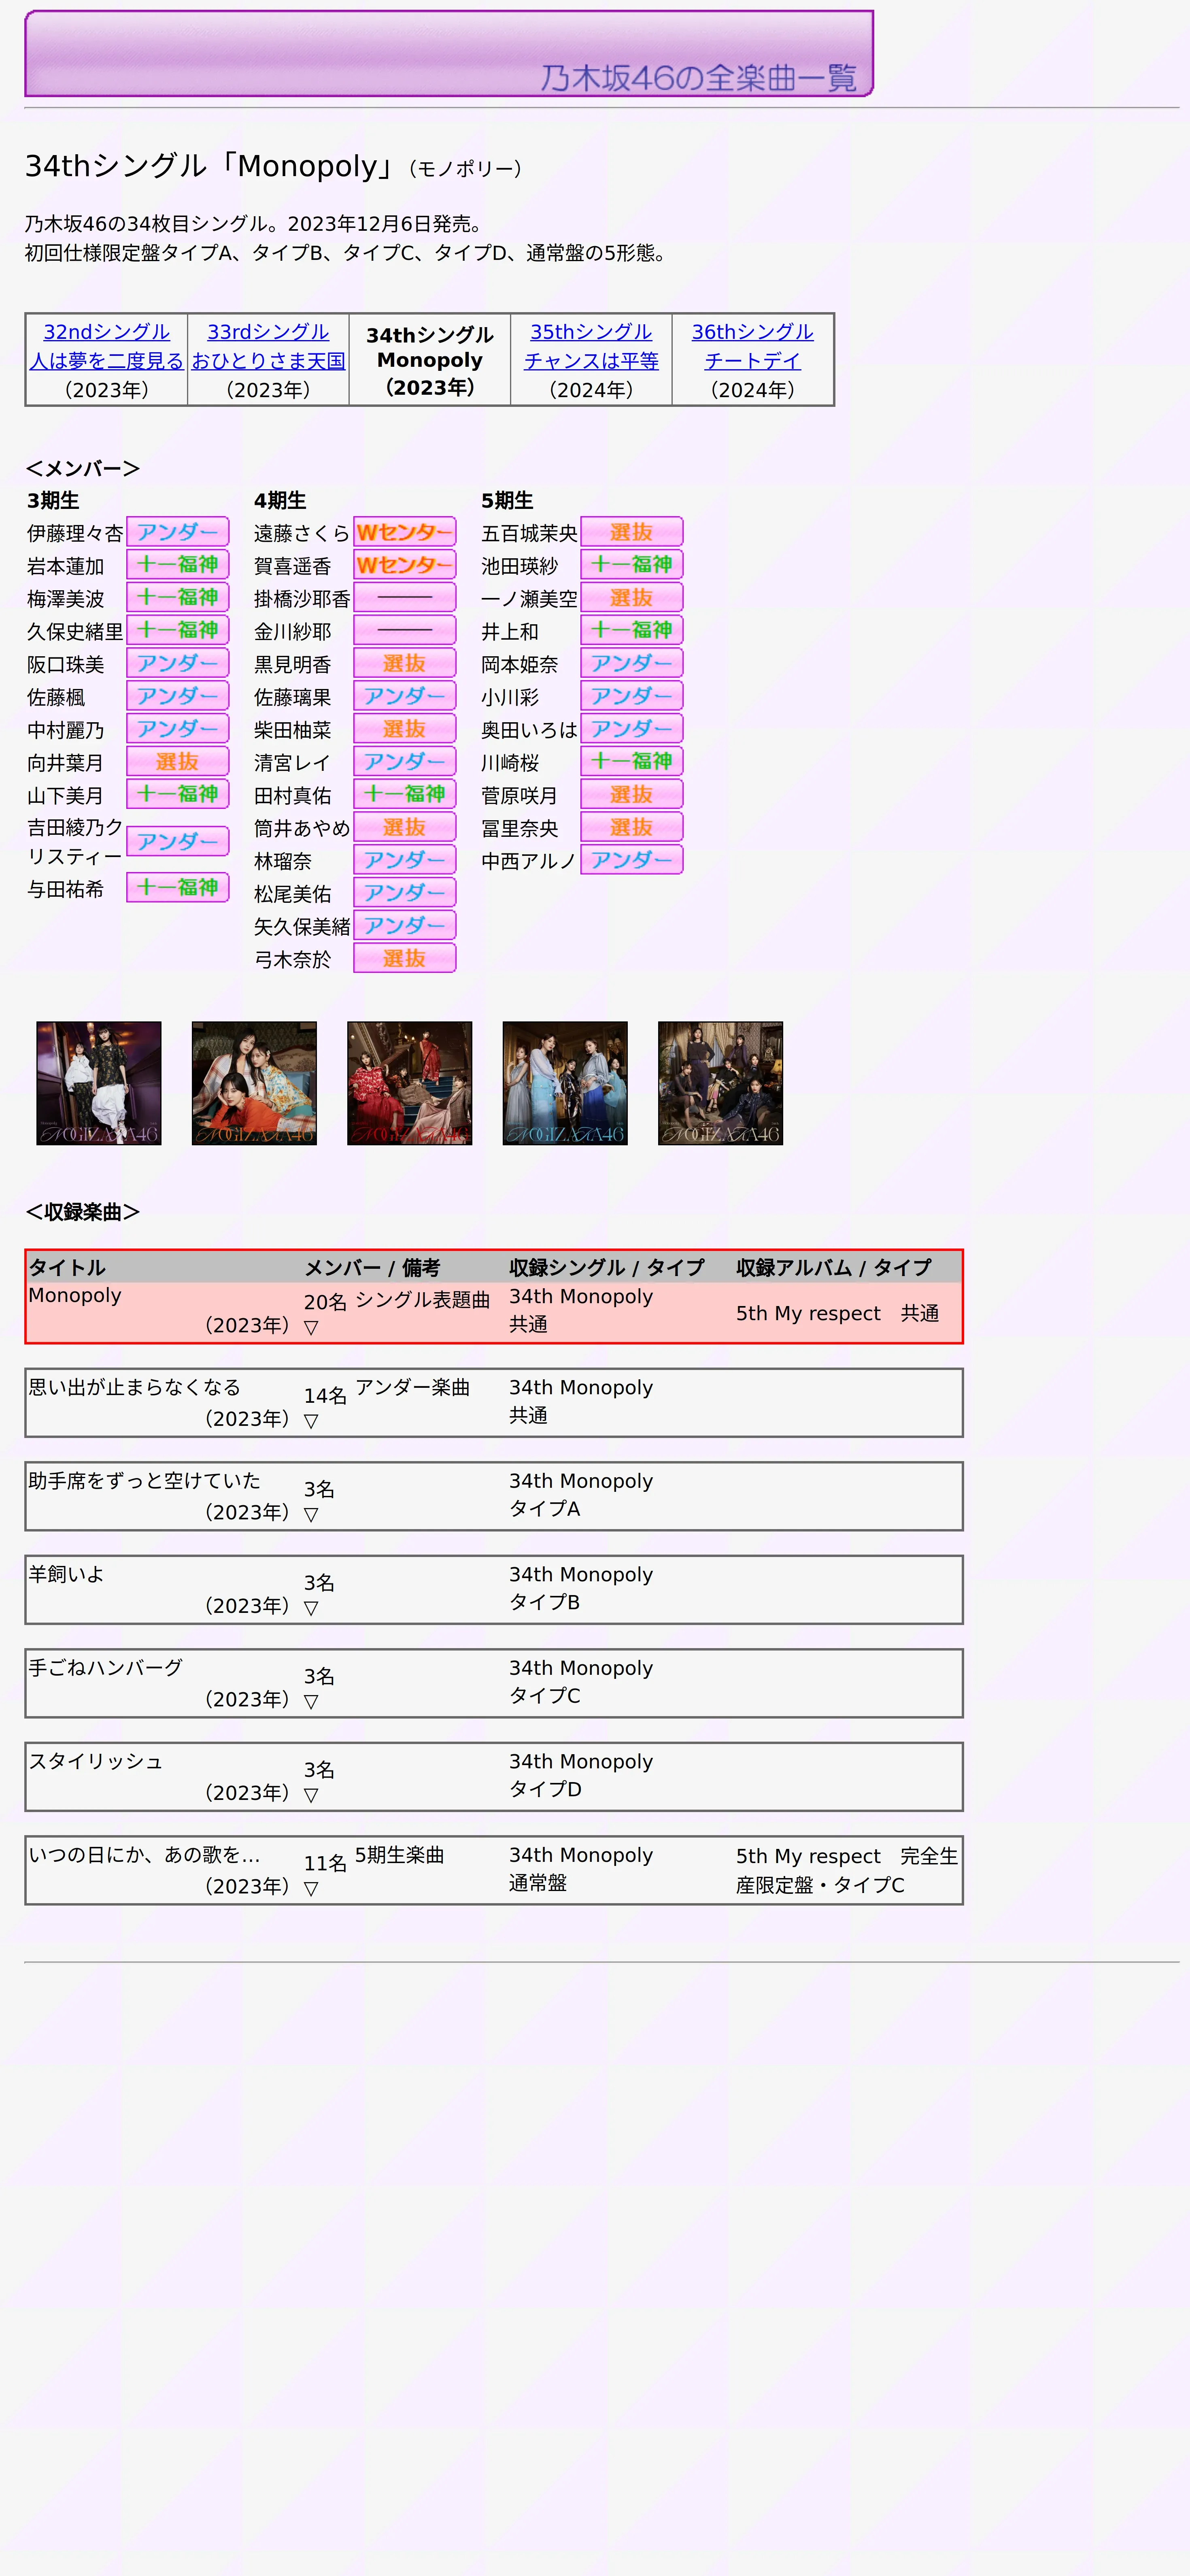
Task: Click the blank dash badge beside 掛橋沙耶香
Action: [x=404, y=598]
